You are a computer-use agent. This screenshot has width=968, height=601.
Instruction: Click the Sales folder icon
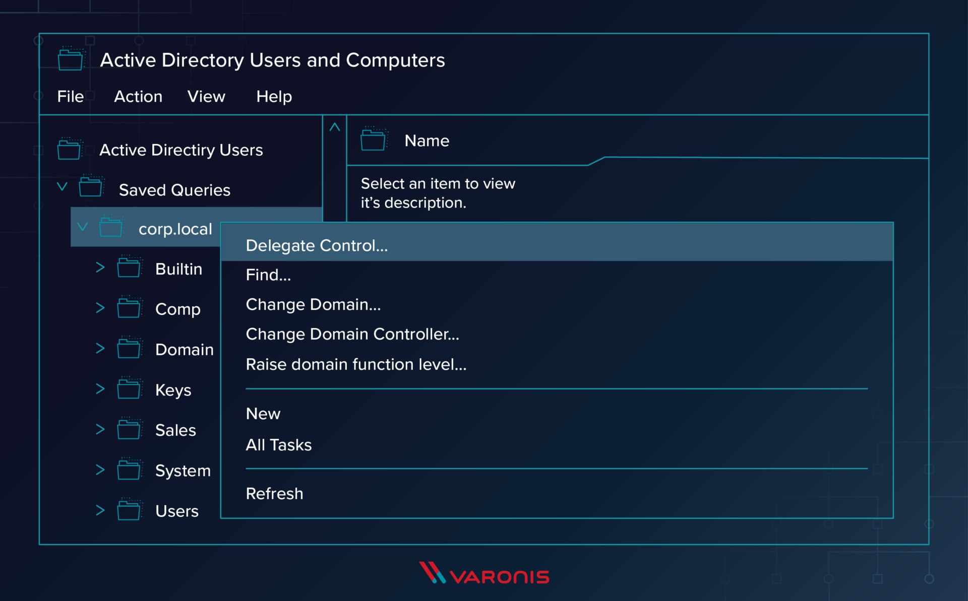coord(130,429)
